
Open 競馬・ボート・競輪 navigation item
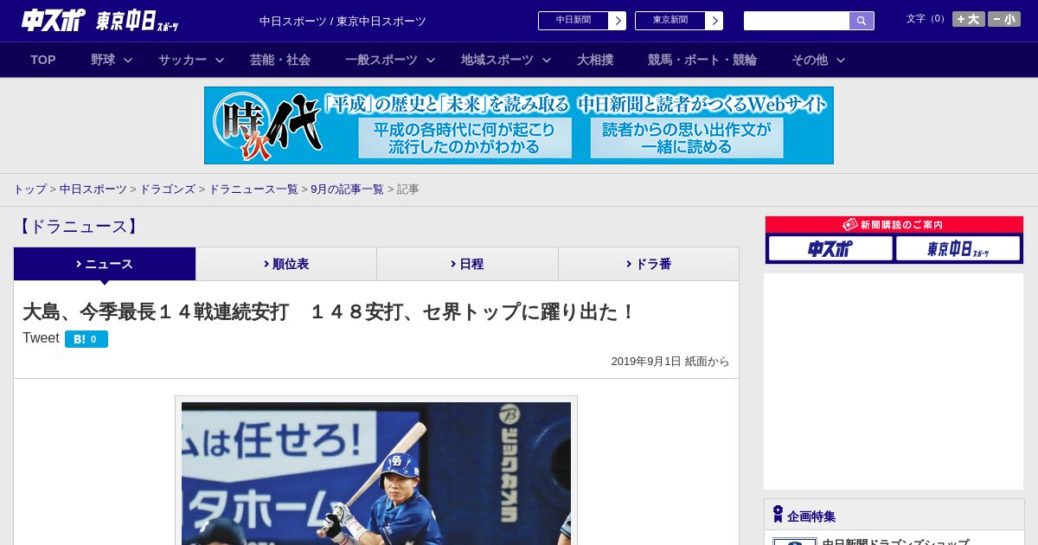coord(702,60)
